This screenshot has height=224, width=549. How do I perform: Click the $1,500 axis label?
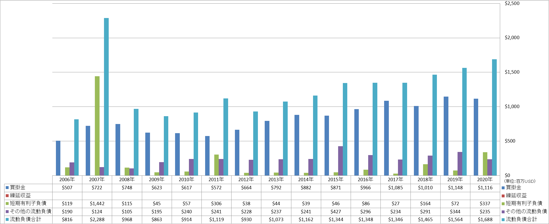tap(512, 72)
